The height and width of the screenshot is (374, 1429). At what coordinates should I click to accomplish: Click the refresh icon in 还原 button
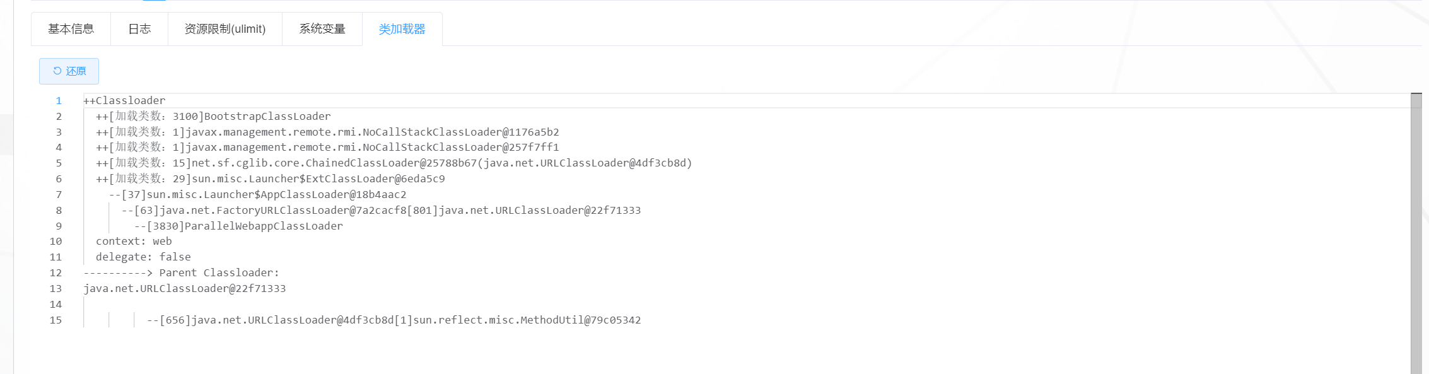tap(57, 71)
